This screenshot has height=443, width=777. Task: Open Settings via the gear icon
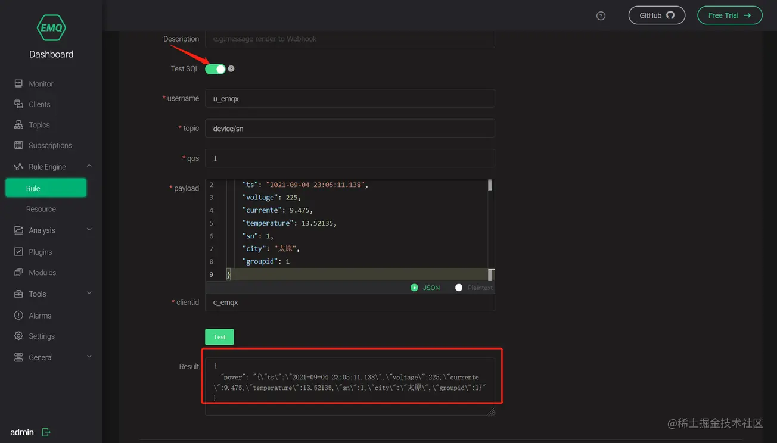pyautogui.click(x=18, y=336)
